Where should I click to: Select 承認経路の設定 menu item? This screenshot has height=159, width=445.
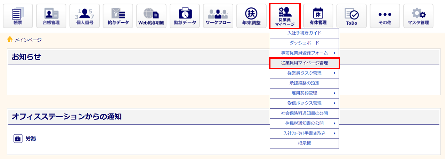click(305, 83)
